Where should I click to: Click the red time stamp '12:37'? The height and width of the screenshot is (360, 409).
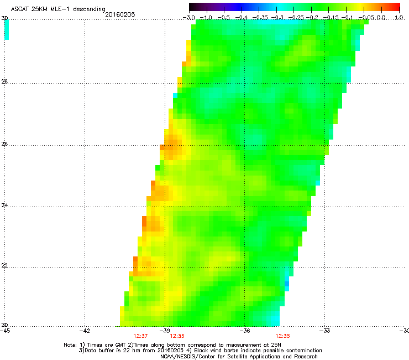(x=140, y=336)
